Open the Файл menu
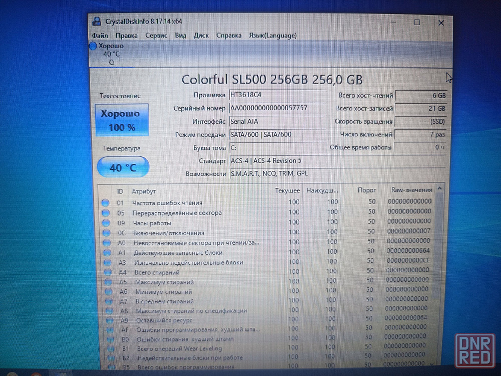Image resolution: width=501 pixels, height=376 pixels. [x=100, y=36]
